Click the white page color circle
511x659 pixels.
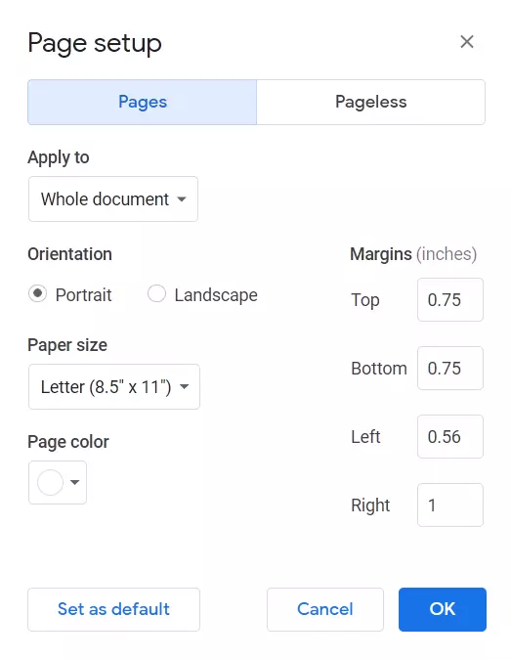pyautogui.click(x=51, y=482)
